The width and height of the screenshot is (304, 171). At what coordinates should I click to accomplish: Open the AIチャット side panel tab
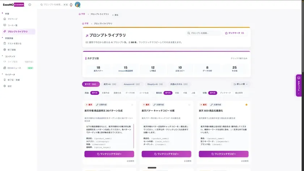299,85
